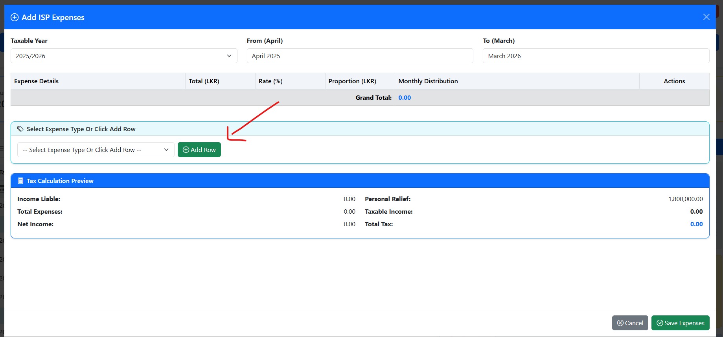Close the Add ISP Expenses dialog
This screenshot has width=723, height=337.
[706, 17]
